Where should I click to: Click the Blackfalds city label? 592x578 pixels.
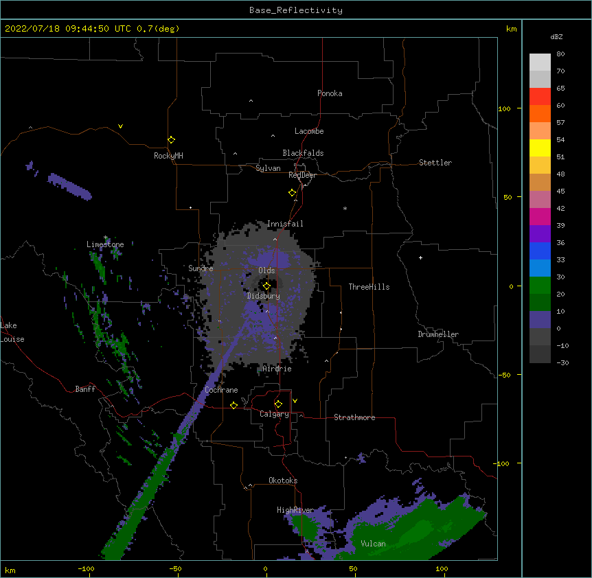pos(303,153)
